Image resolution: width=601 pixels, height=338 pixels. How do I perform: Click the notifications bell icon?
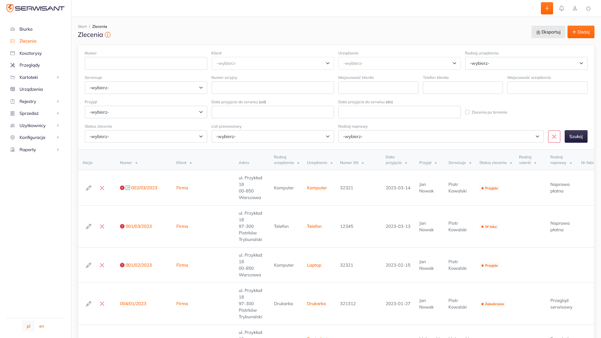[562, 8]
